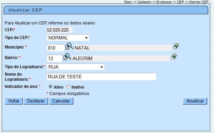Expand the Tipo de Logradouro dropdown
Viewport: 214px width, 133px height.
click(x=76, y=67)
